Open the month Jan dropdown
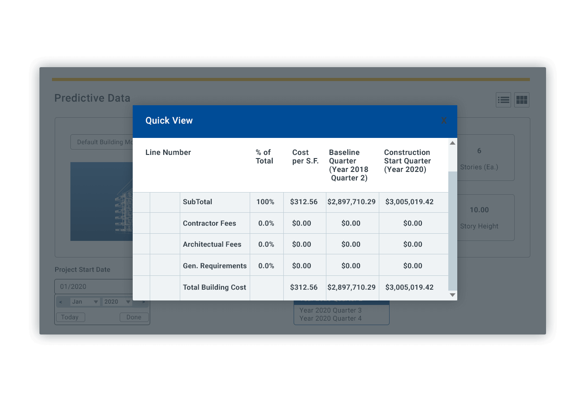581x403 pixels. point(85,302)
